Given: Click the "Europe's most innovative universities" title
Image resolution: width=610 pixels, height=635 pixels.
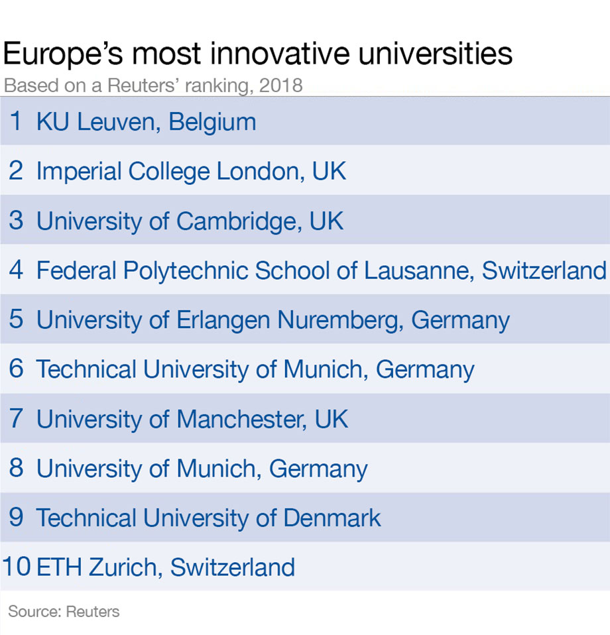Looking at the screenshot, I should pos(257,54).
